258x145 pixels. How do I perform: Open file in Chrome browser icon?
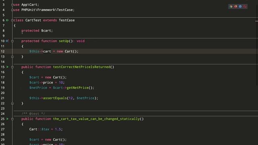tap(231, 6)
